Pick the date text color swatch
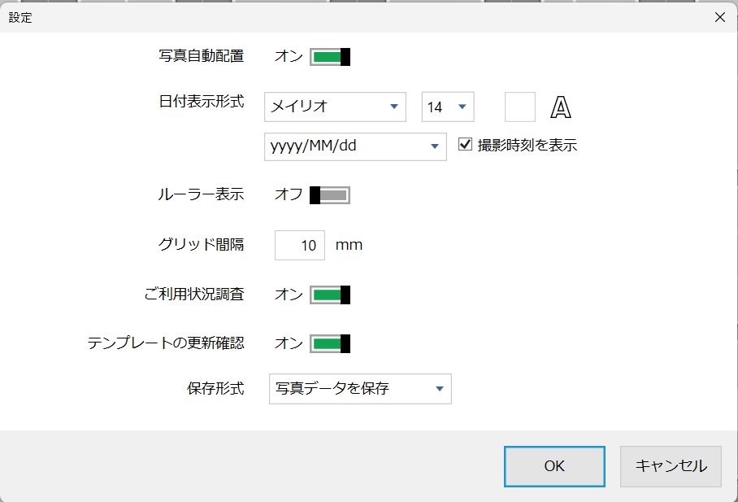Viewport: 738px width, 502px height. pos(520,107)
